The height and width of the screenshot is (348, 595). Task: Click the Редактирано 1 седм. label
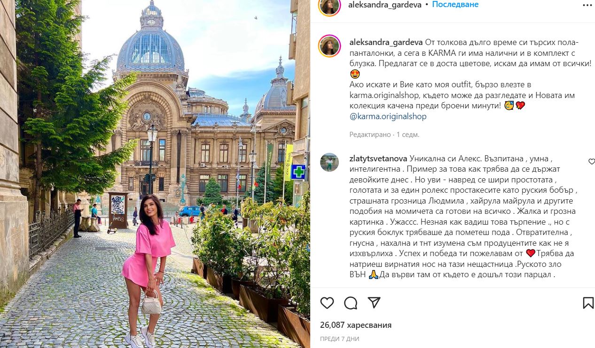tap(384, 135)
